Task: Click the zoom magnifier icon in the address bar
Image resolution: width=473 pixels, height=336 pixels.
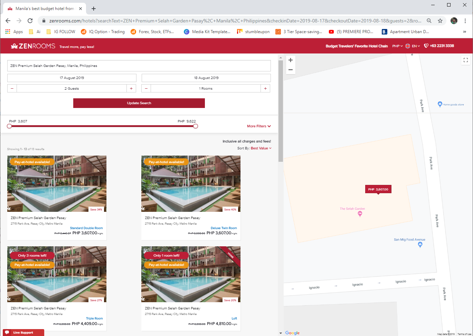Action: [429, 21]
